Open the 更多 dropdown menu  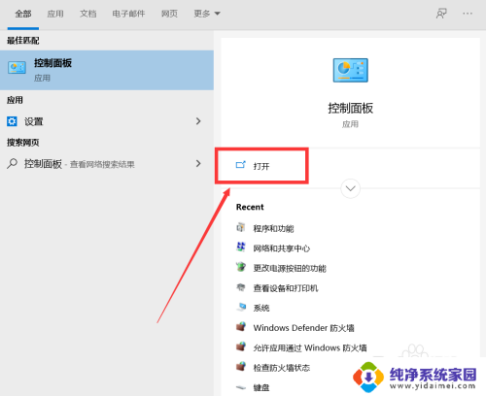click(207, 14)
